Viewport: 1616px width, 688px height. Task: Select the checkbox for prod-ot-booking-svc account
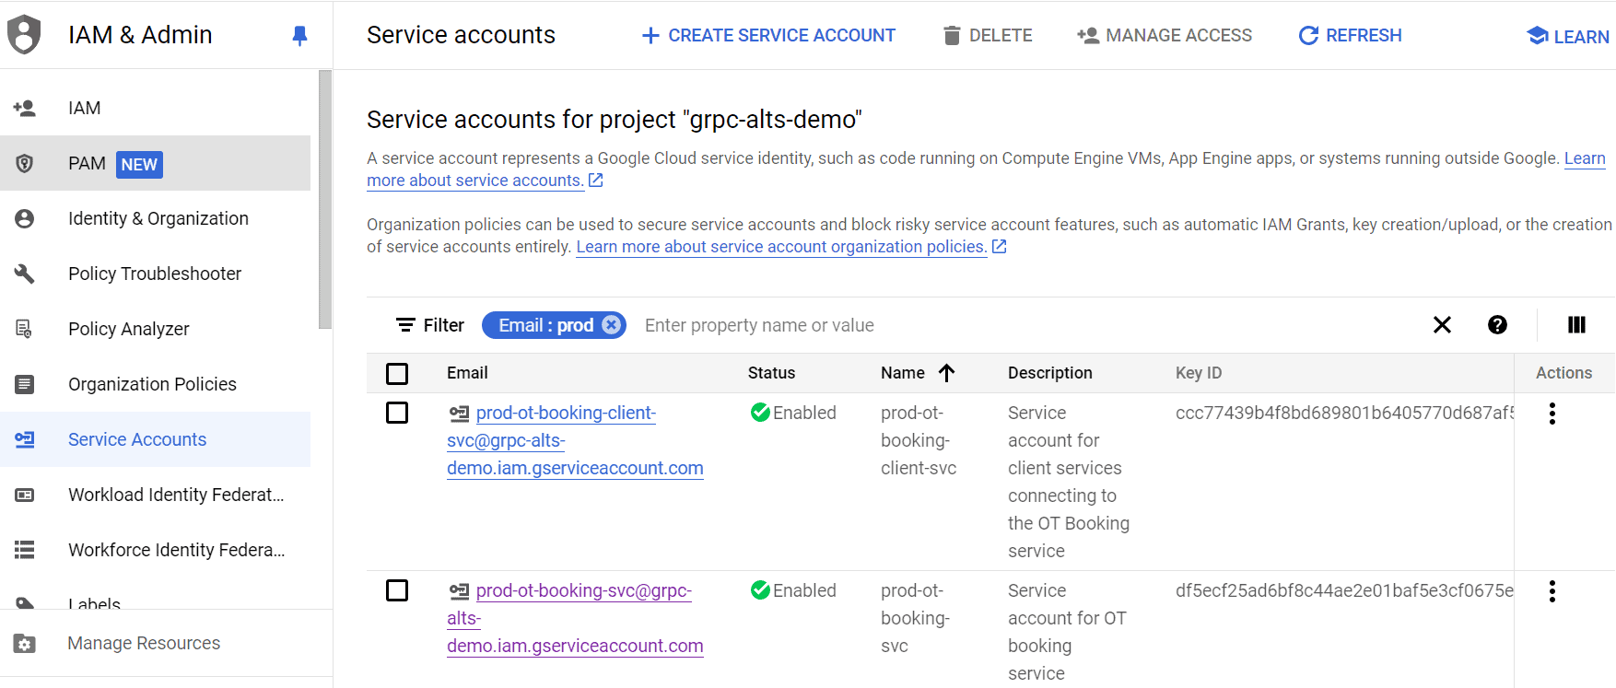click(x=397, y=590)
